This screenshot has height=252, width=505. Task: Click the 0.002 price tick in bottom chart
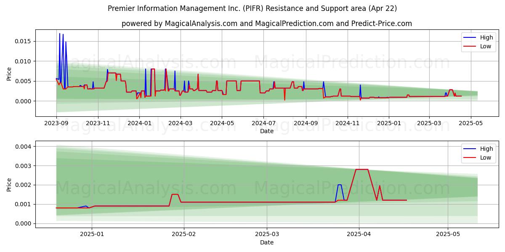(24, 185)
